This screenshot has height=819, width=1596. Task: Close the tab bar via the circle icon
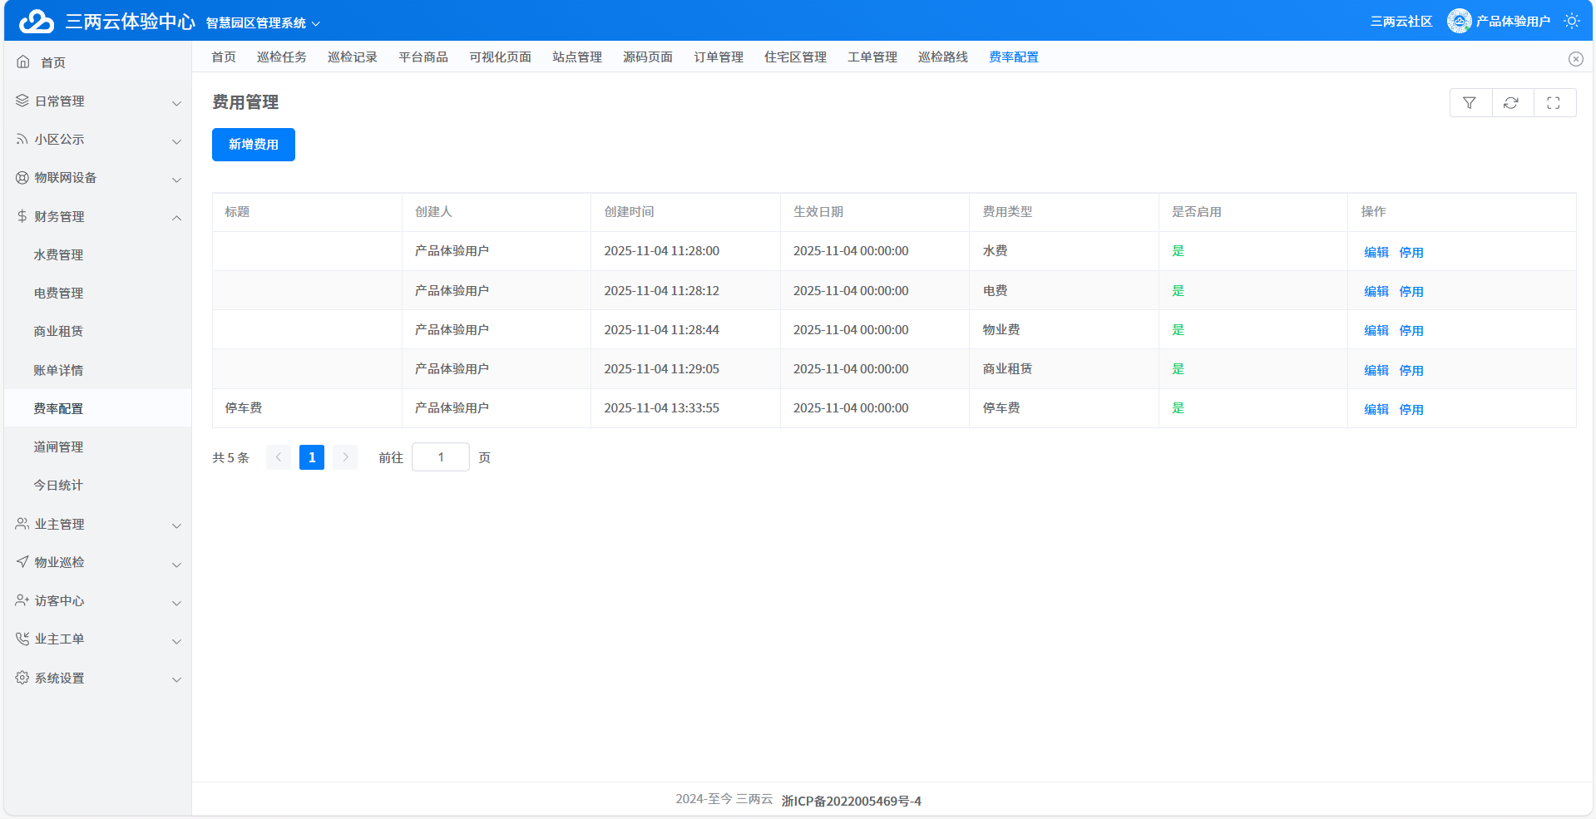click(x=1576, y=58)
